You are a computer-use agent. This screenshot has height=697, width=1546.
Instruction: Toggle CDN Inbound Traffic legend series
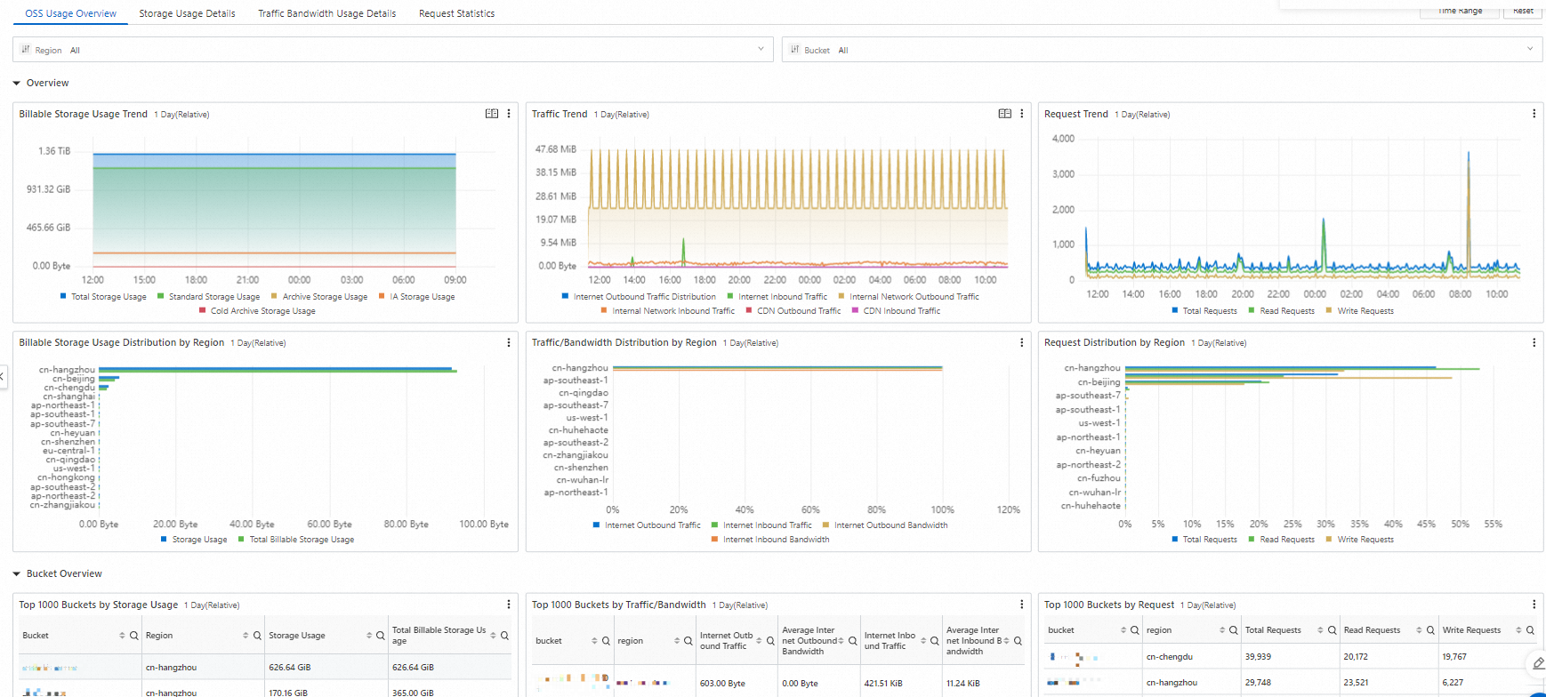[896, 311]
